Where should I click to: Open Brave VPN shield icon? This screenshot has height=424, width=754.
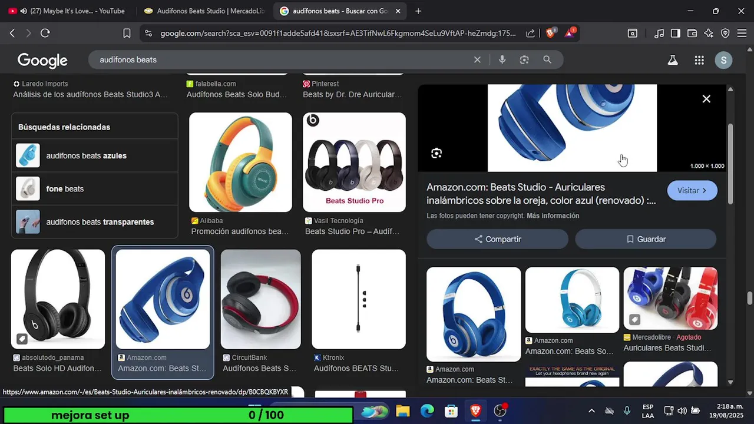(x=725, y=34)
